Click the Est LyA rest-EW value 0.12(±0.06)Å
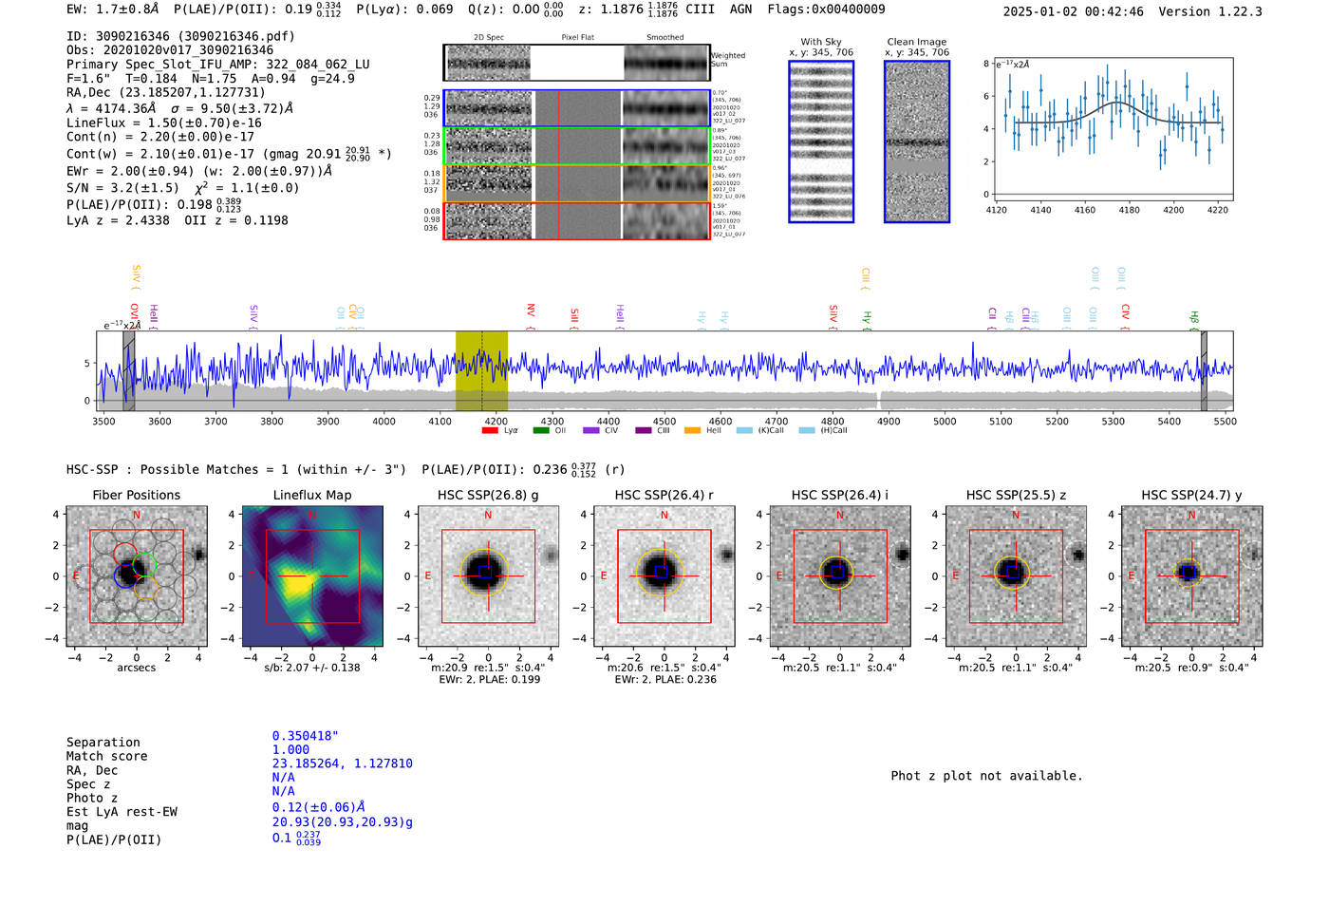Image resolution: width=1329 pixels, height=905 pixels. [x=319, y=807]
